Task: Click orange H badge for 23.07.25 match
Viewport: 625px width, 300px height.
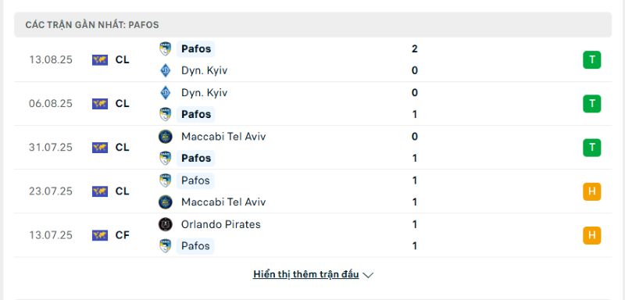Action: point(592,191)
